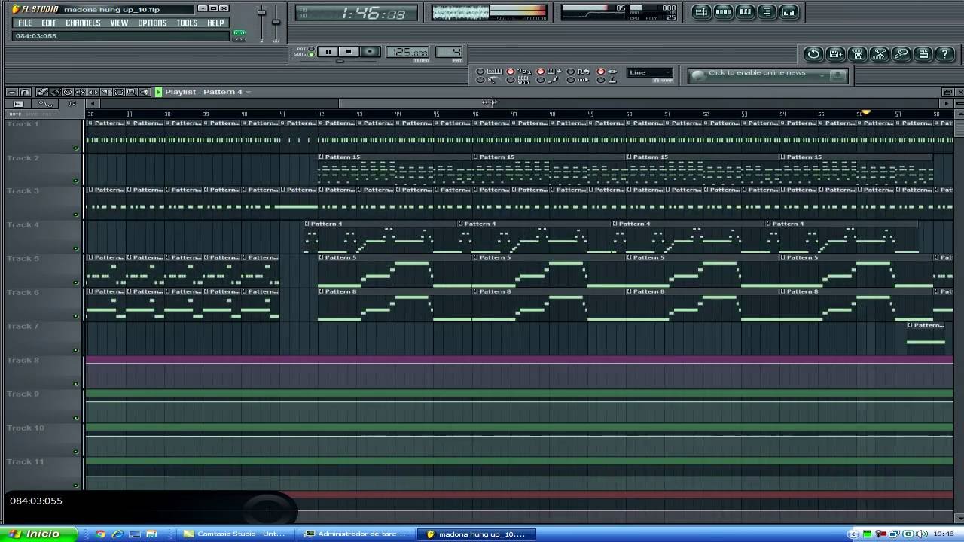Select the Slice tool in Playlist toolbar

tap(106, 92)
